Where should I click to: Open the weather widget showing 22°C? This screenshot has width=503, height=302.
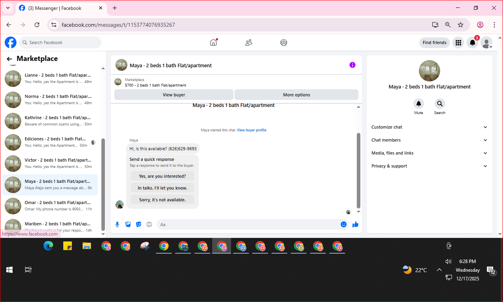point(415,270)
